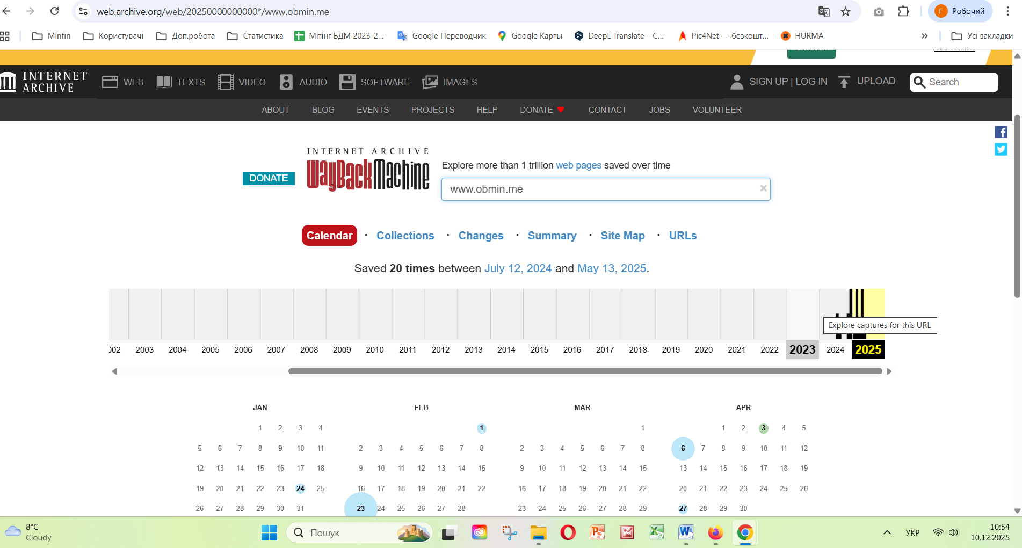Viewport: 1022px width, 548px height.
Task: Switch to the URLs tab
Action: [683, 236]
